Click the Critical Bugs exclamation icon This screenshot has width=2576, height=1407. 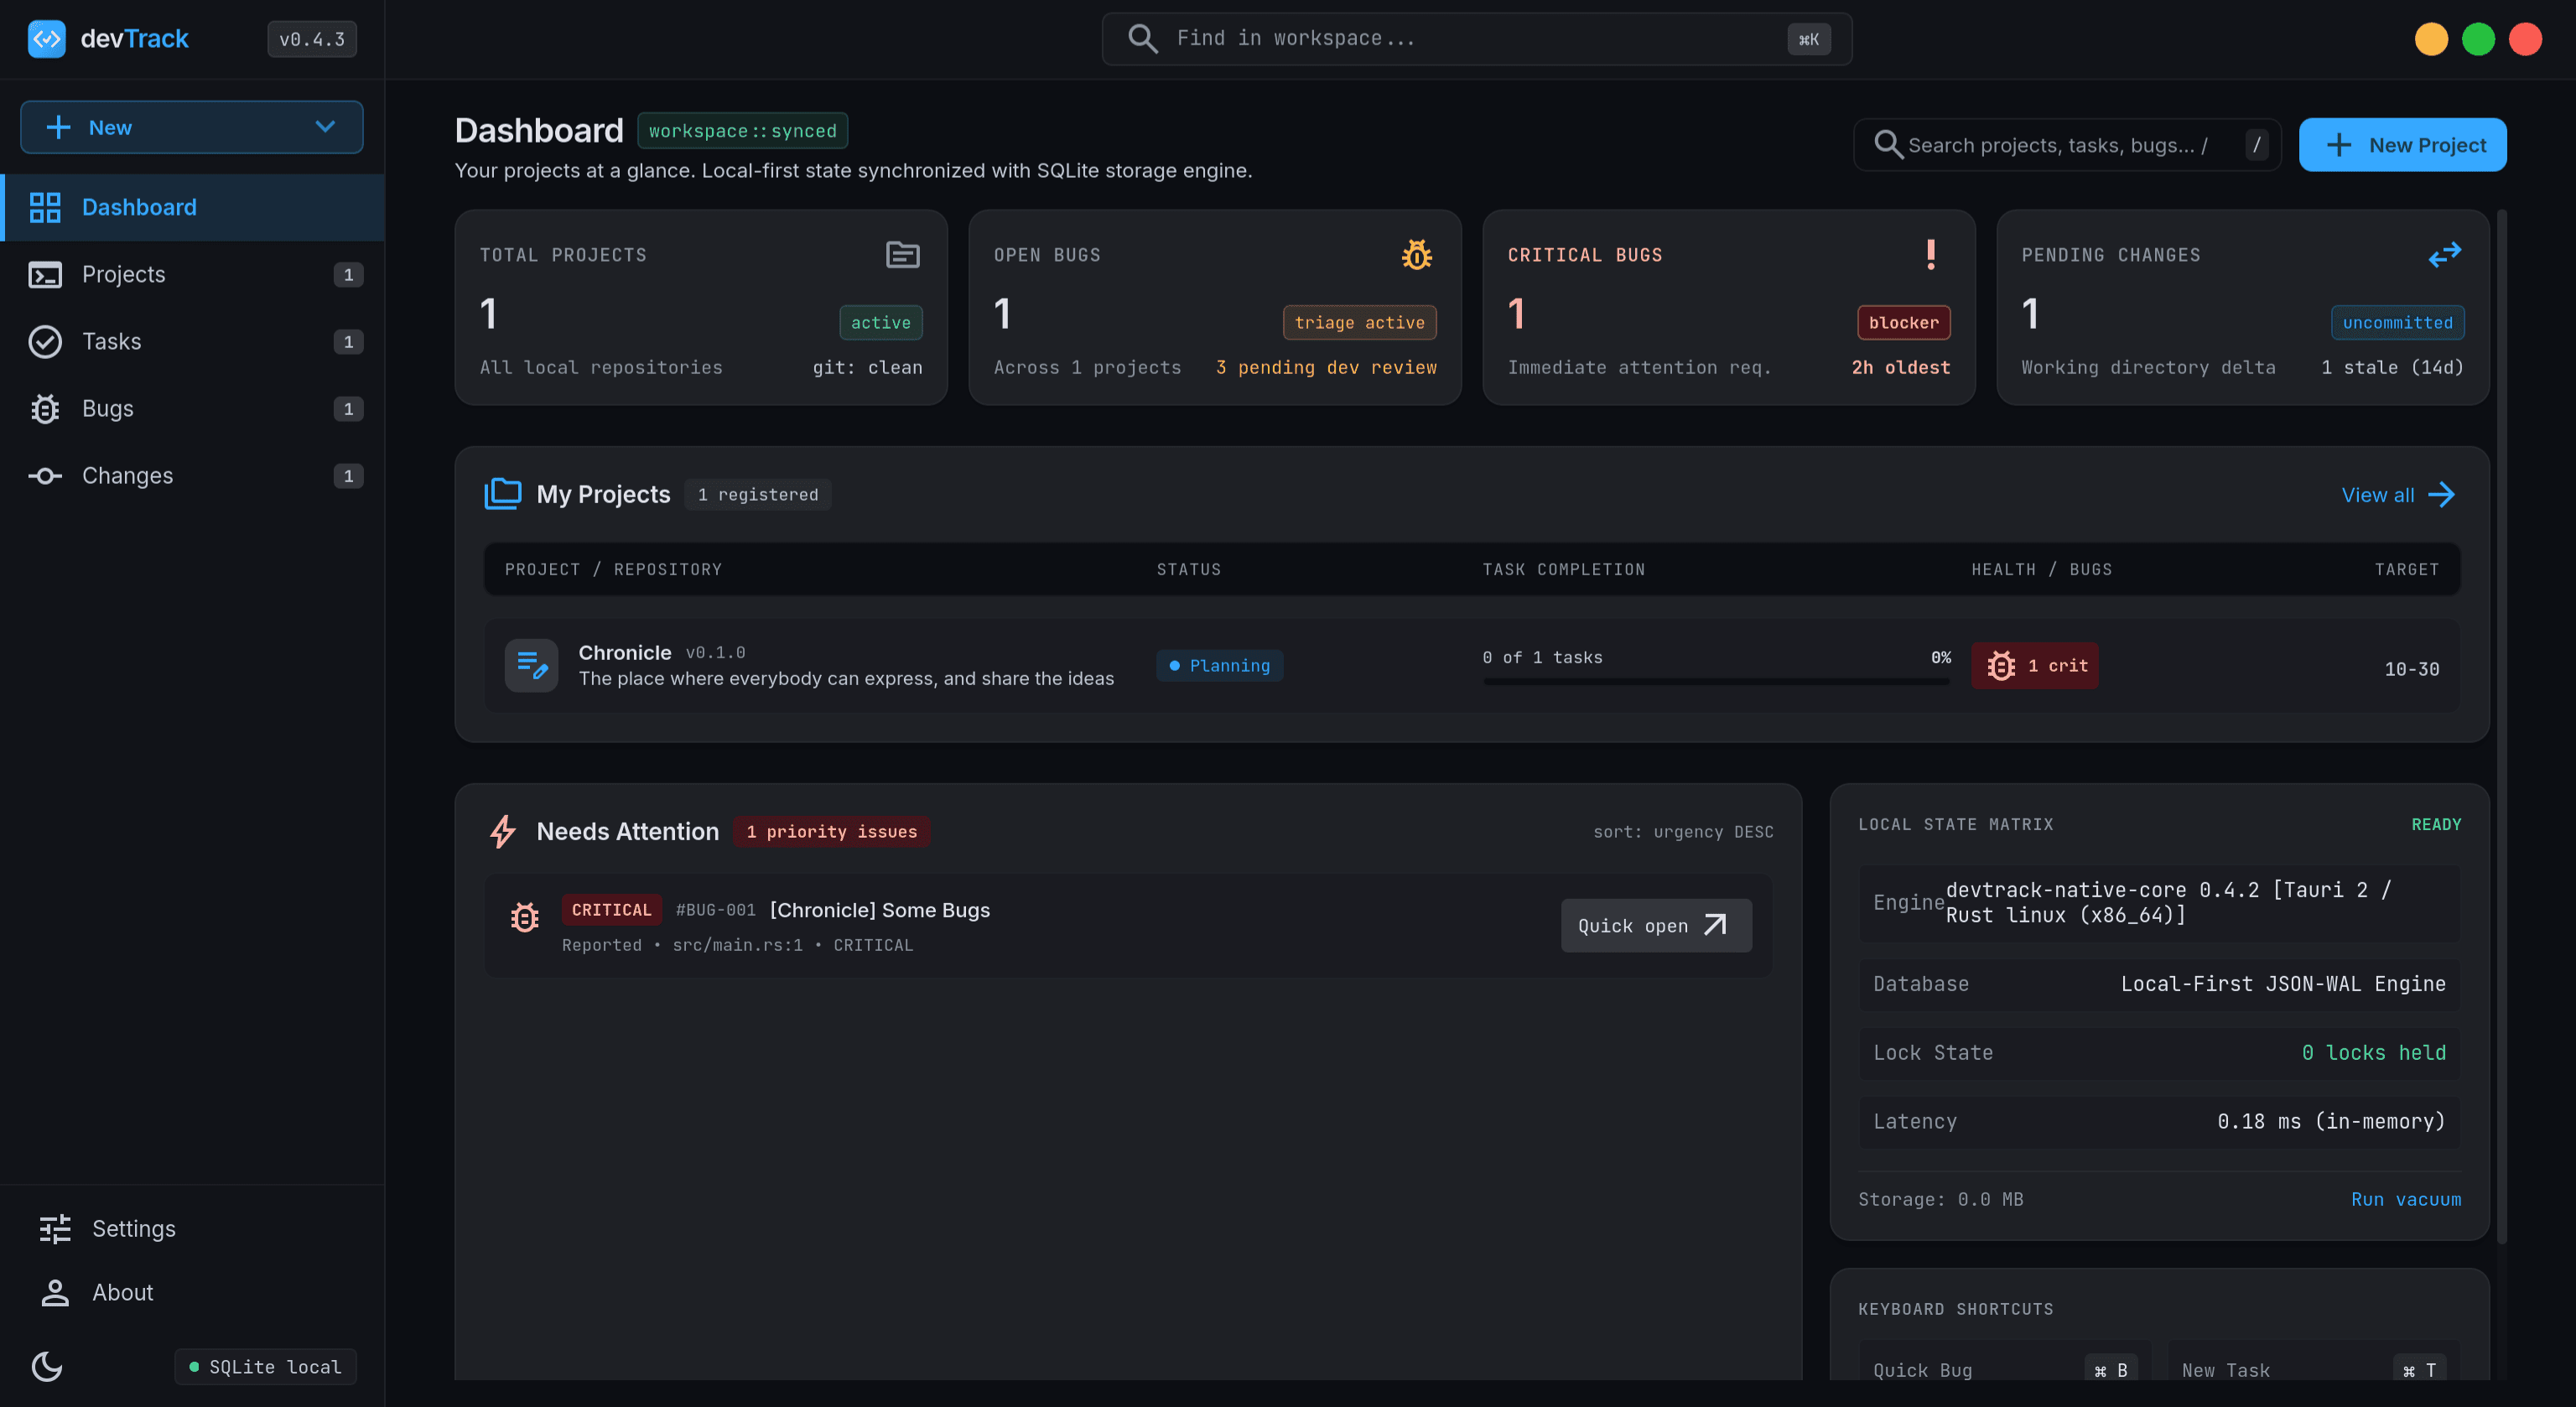[1931, 255]
